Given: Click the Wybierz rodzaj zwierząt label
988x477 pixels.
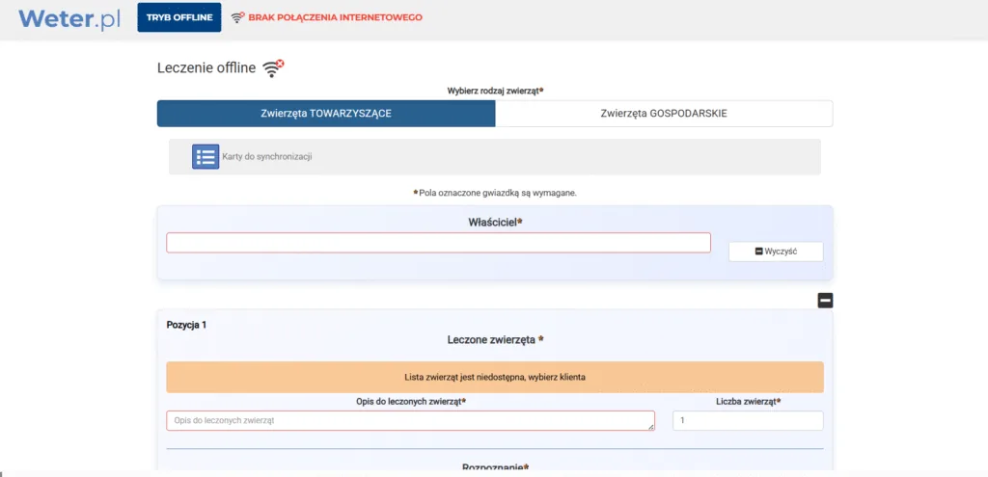Looking at the screenshot, I should pyautogui.click(x=495, y=91).
